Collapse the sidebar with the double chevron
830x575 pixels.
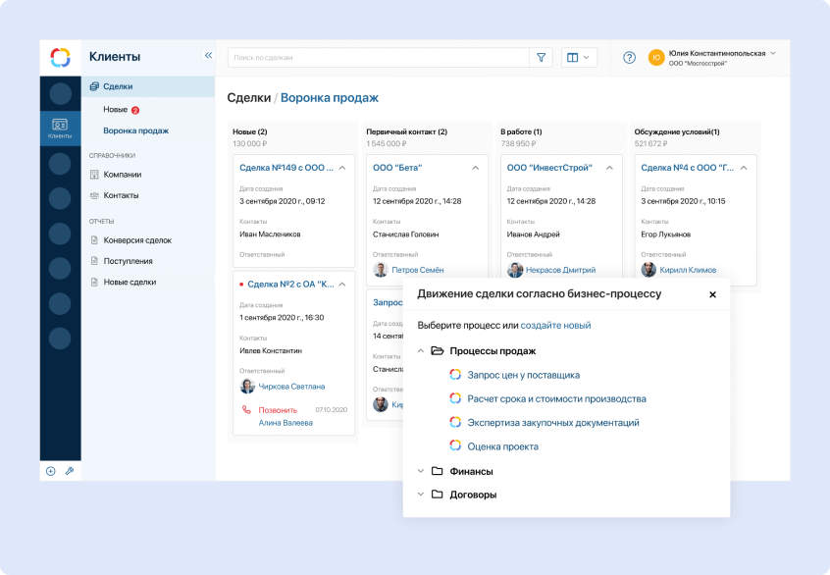click(207, 56)
